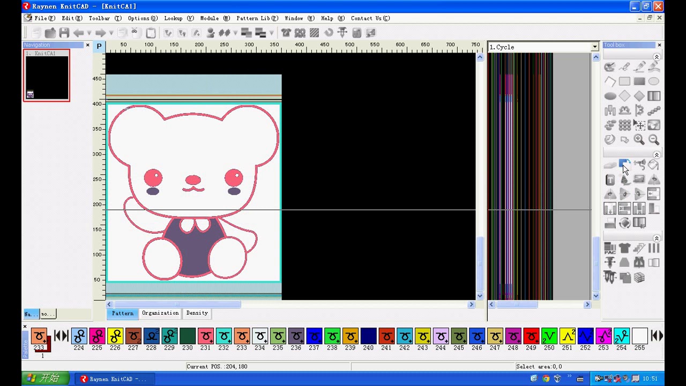Pick the paint bucket fill tool
The width and height of the screenshot is (686, 386).
[x=653, y=165]
